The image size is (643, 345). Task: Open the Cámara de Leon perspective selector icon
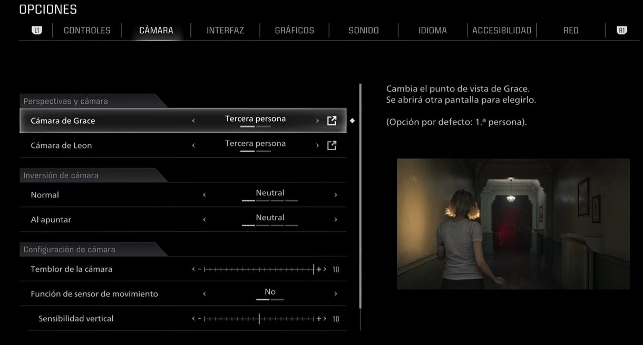(332, 145)
